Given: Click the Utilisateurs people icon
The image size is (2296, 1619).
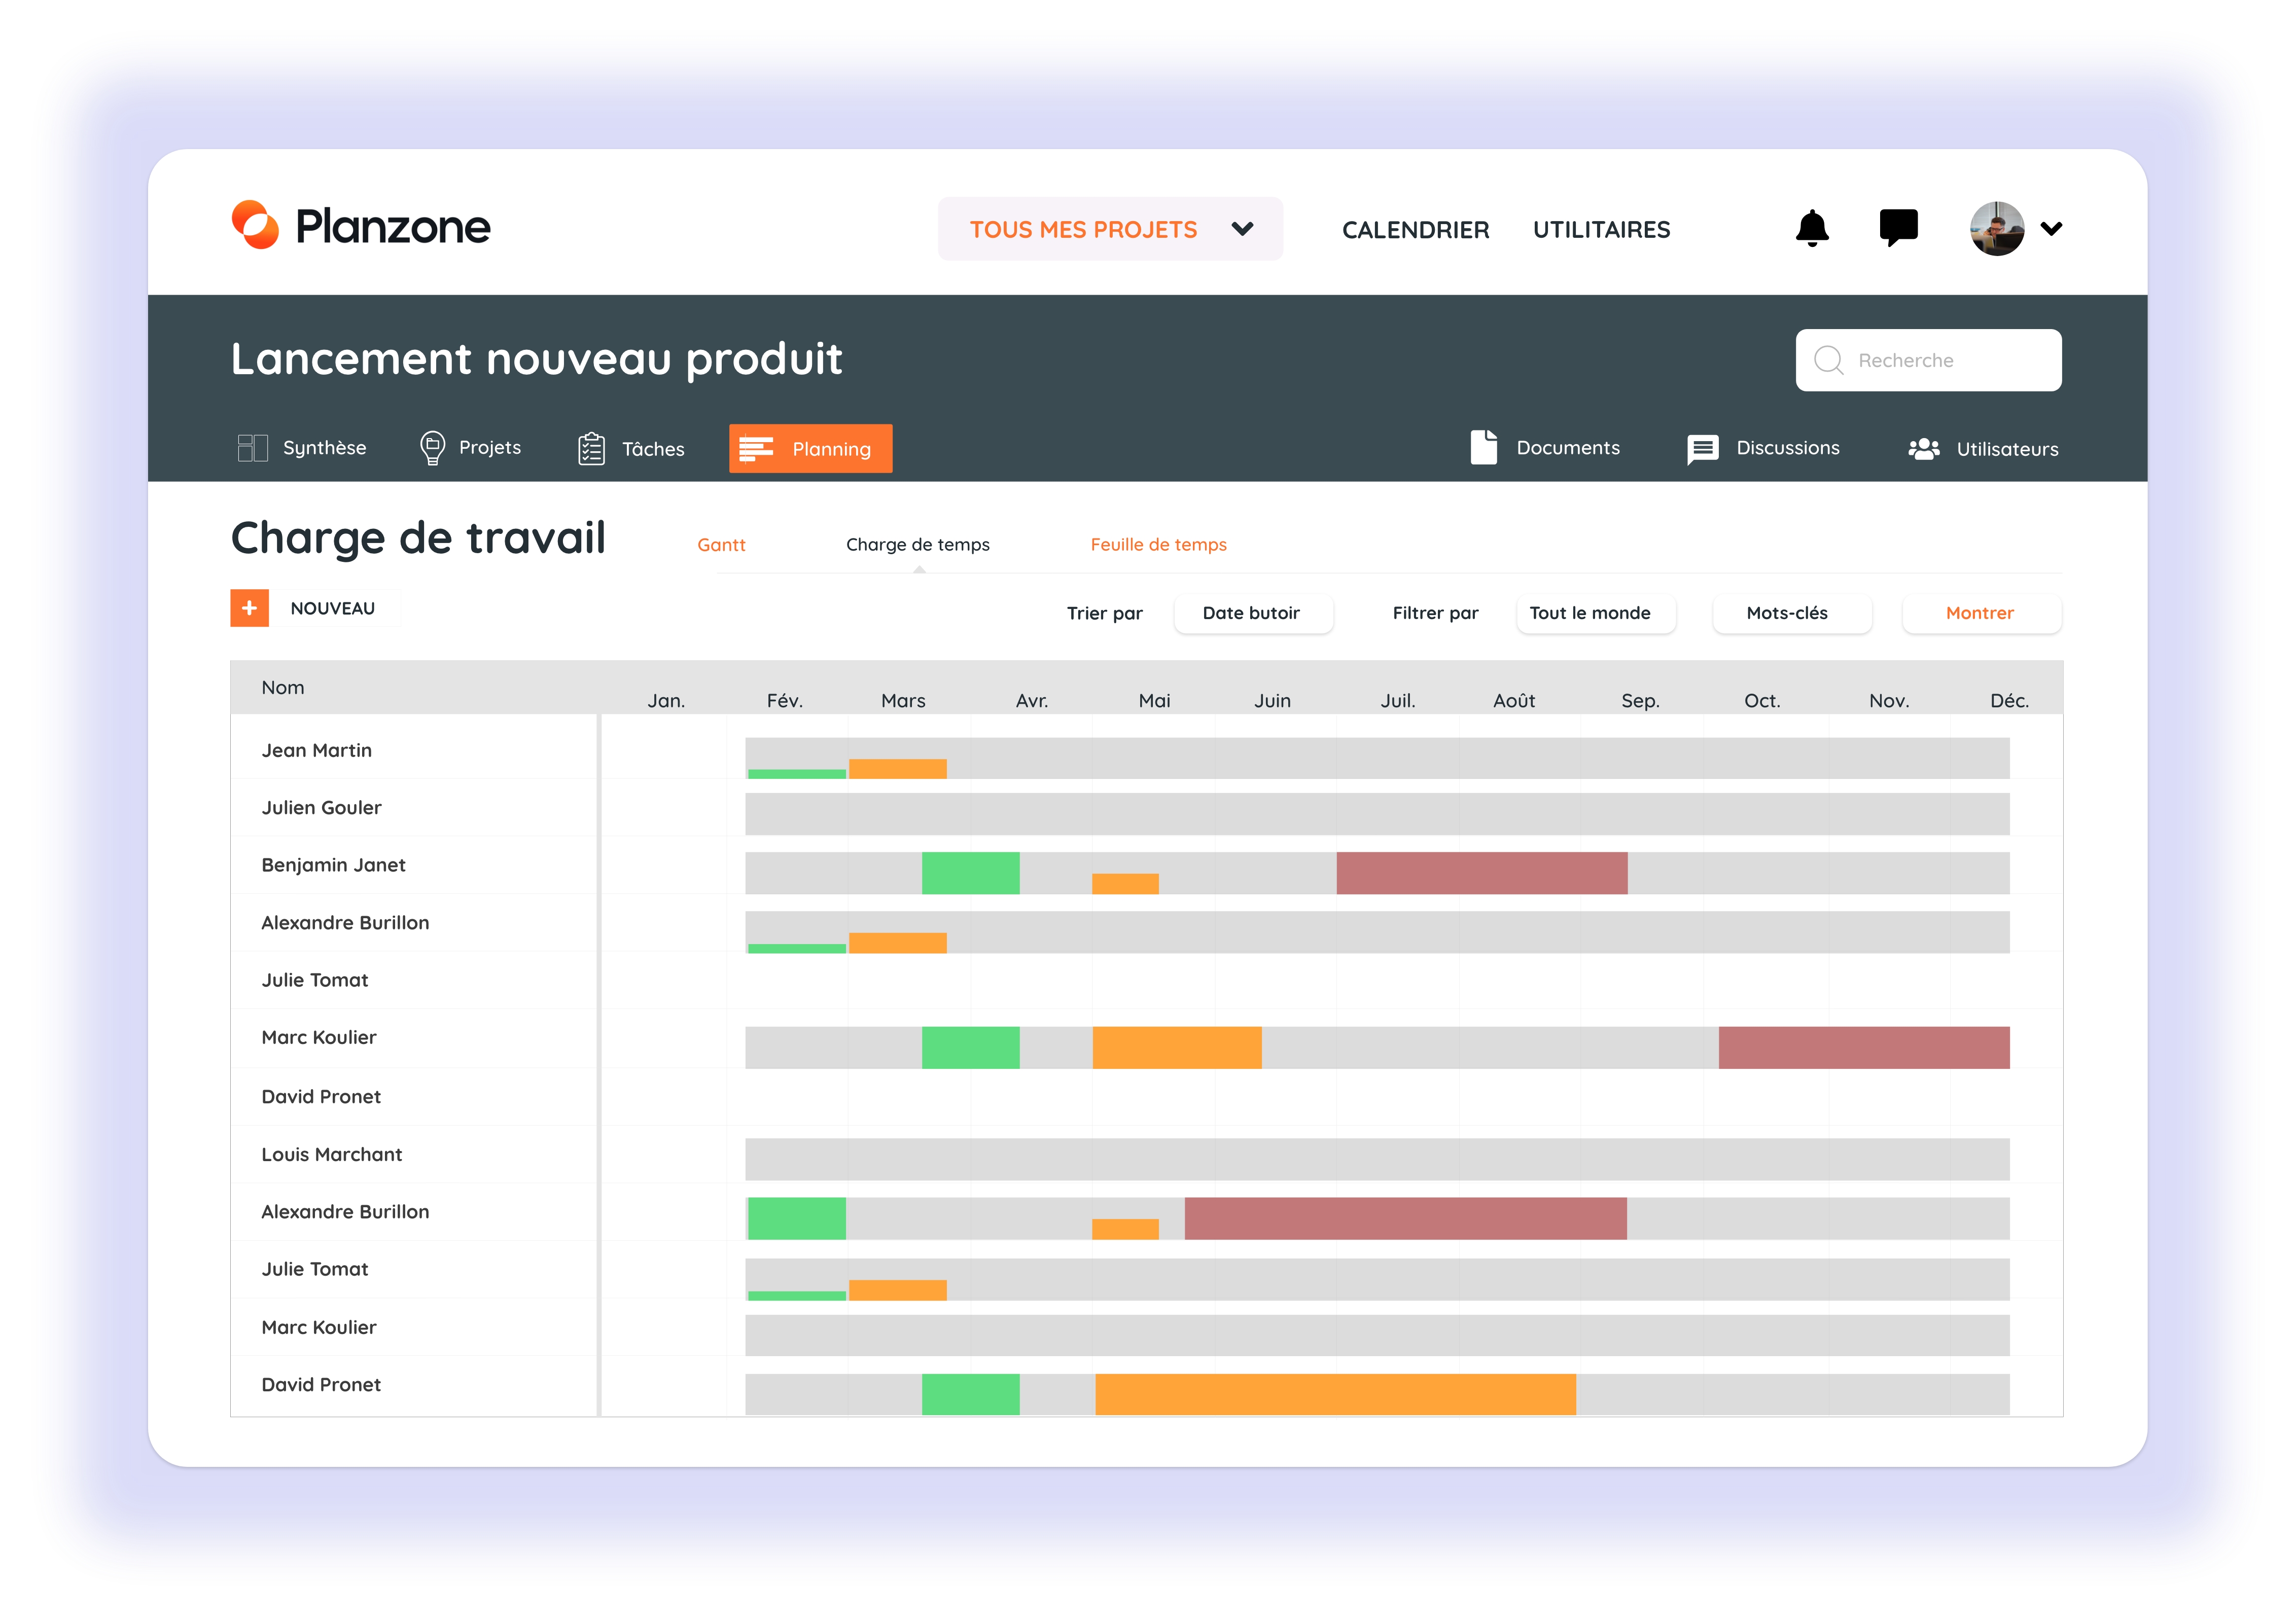Looking at the screenshot, I should point(1923,449).
